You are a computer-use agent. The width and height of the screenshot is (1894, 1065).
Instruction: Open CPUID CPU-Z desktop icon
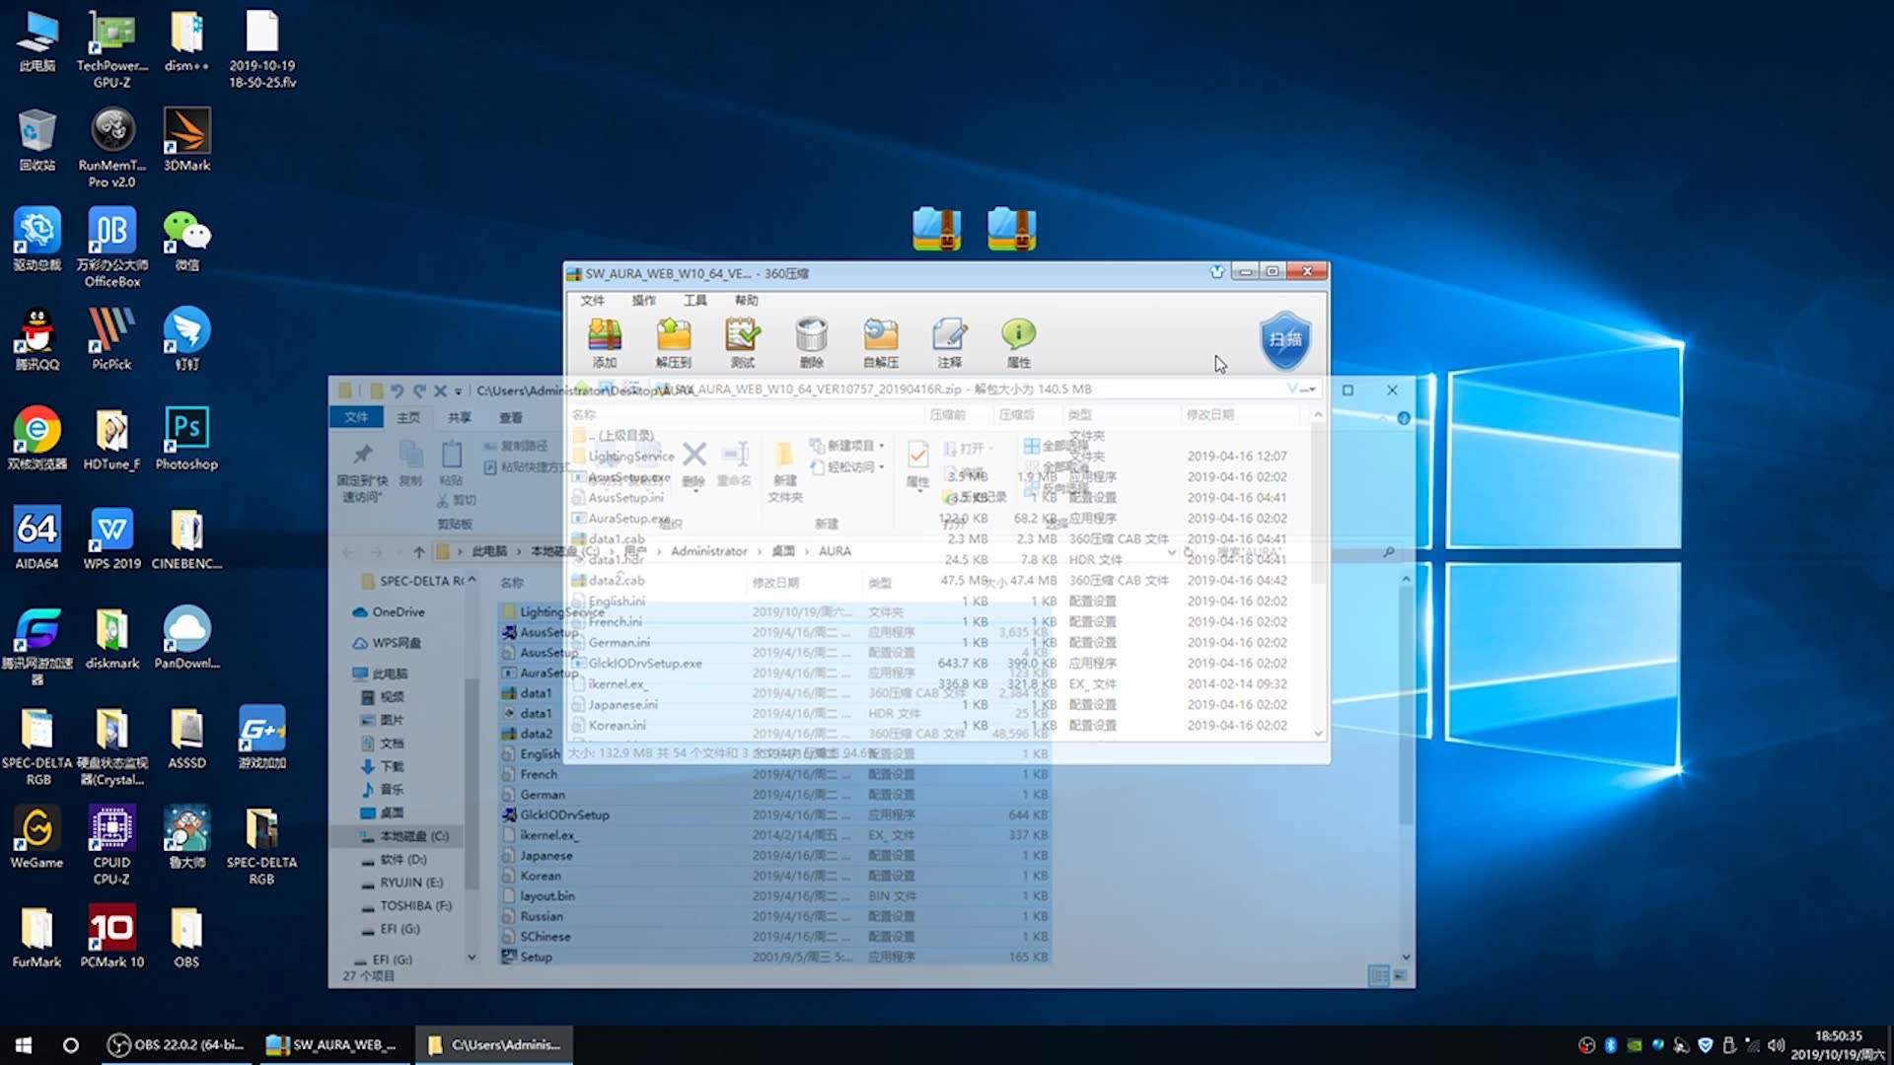click(111, 846)
